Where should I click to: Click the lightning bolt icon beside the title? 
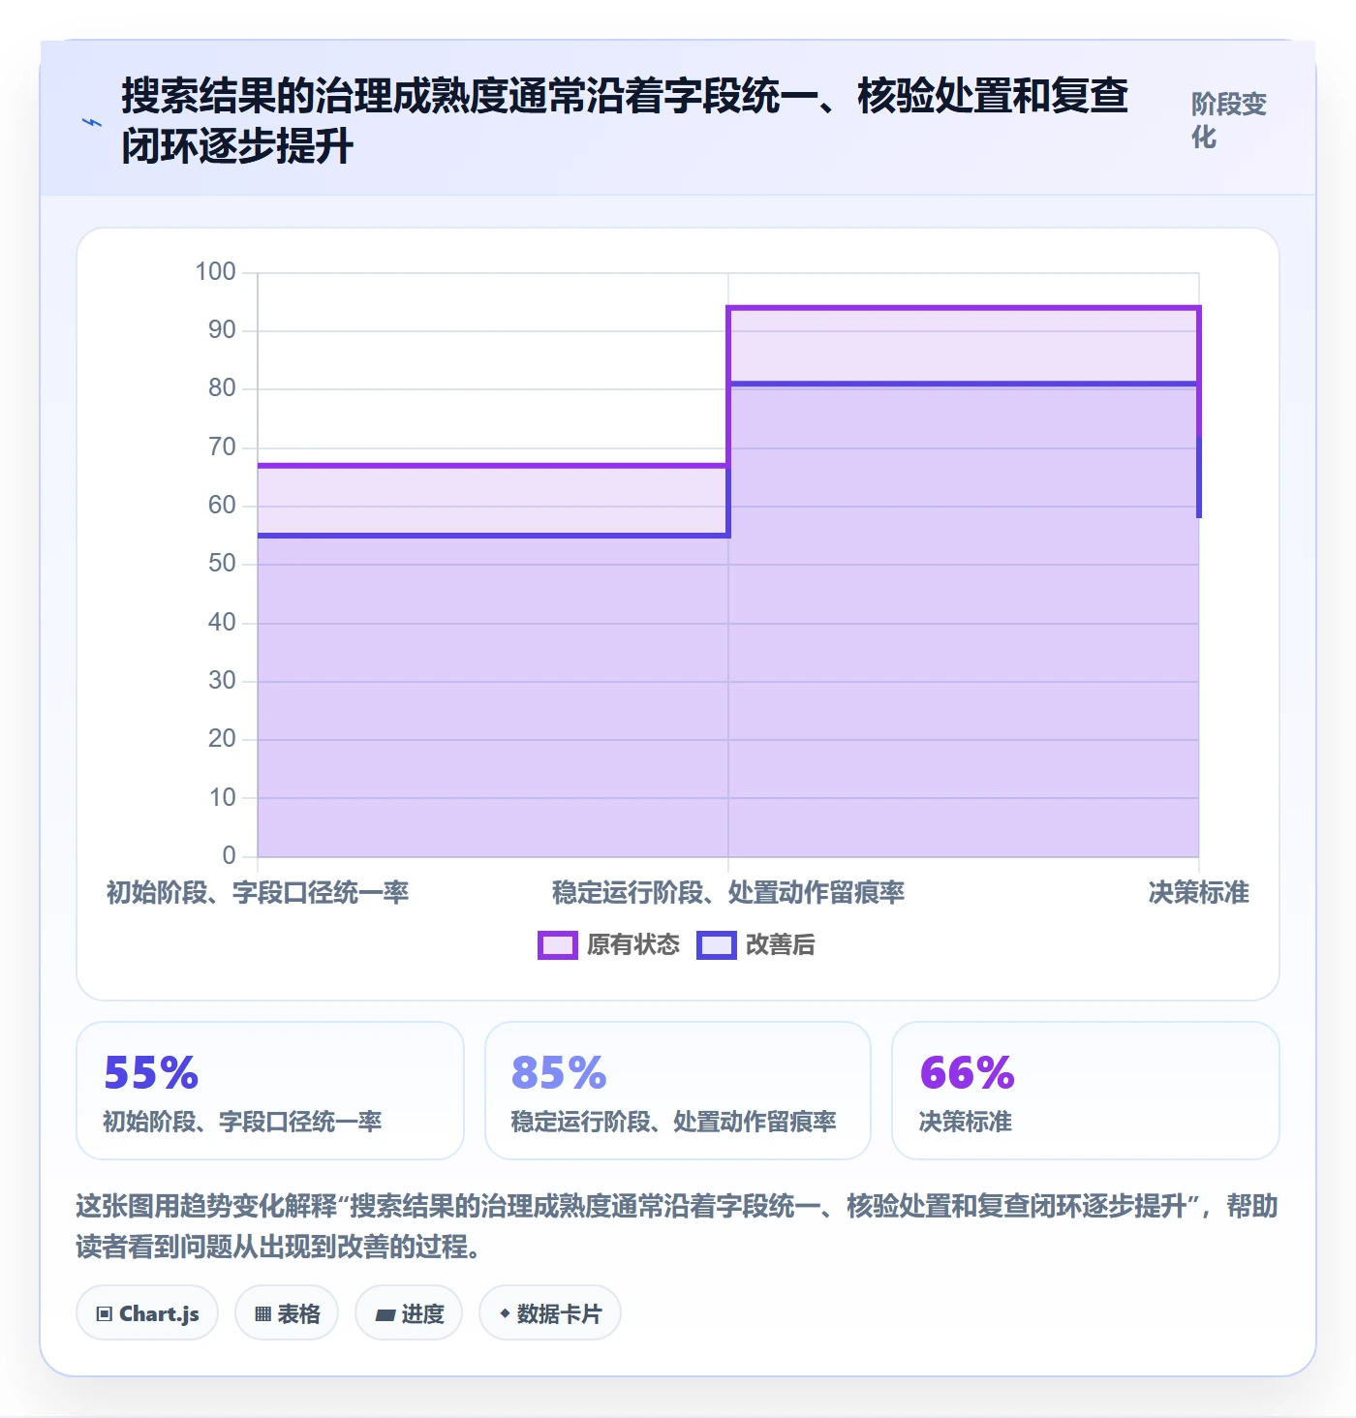point(92,122)
